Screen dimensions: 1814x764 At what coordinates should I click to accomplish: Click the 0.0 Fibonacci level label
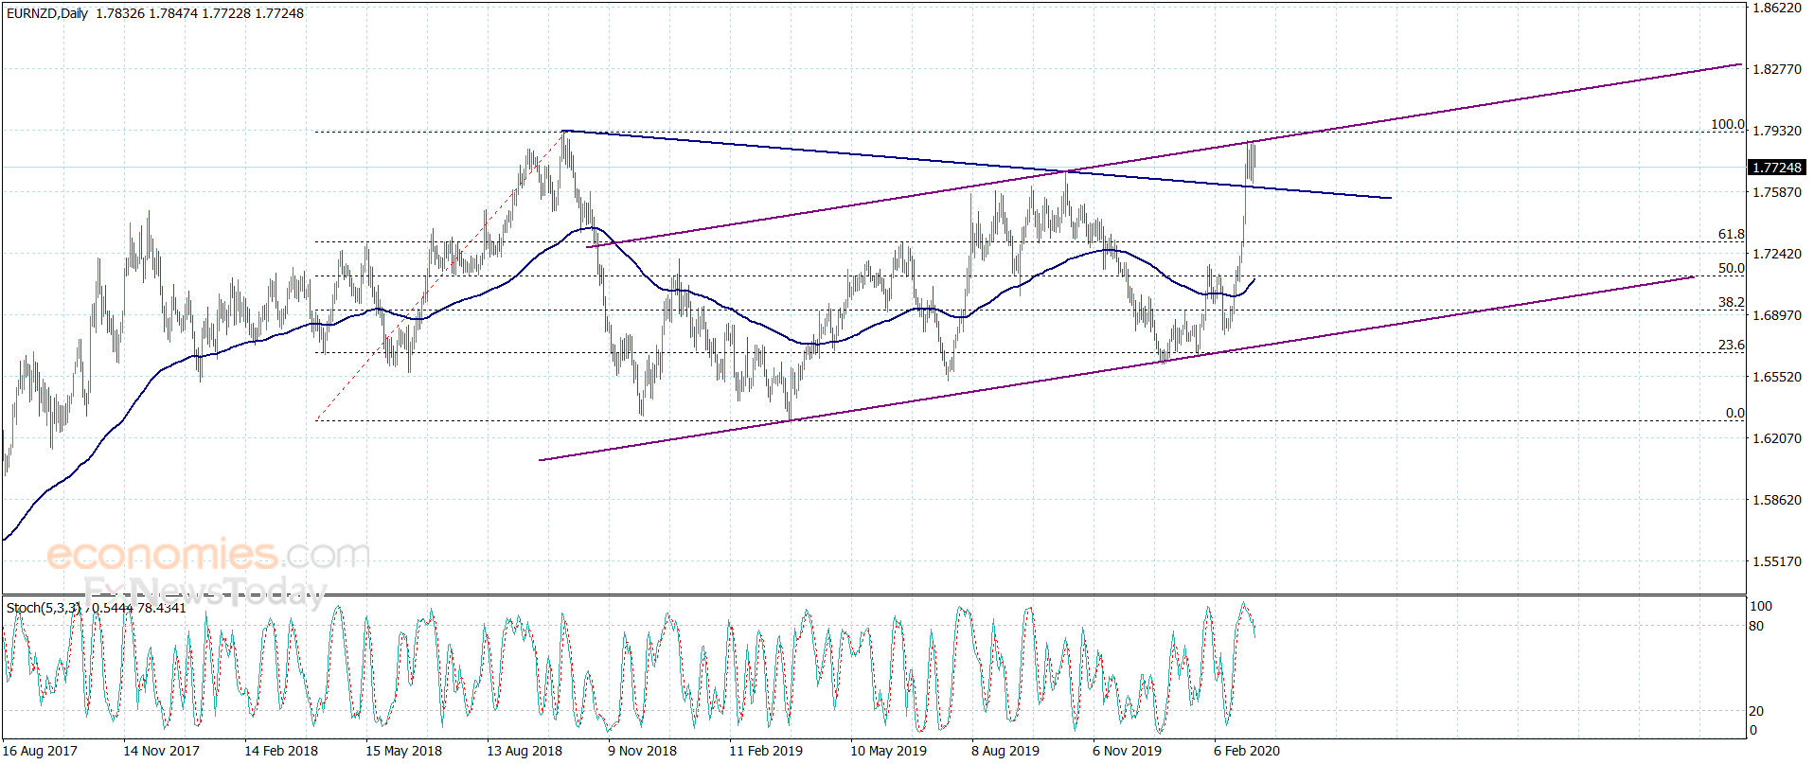tap(1735, 413)
